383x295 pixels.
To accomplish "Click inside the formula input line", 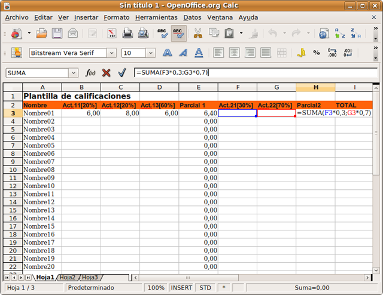I will coord(269,72).
